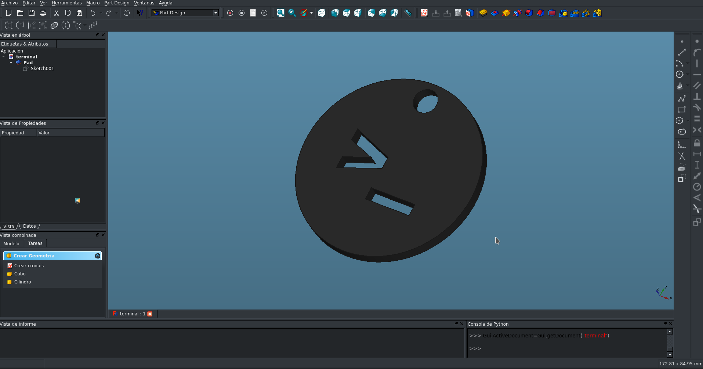
Task: Click the MultiTransform icon
Action: pos(597,13)
